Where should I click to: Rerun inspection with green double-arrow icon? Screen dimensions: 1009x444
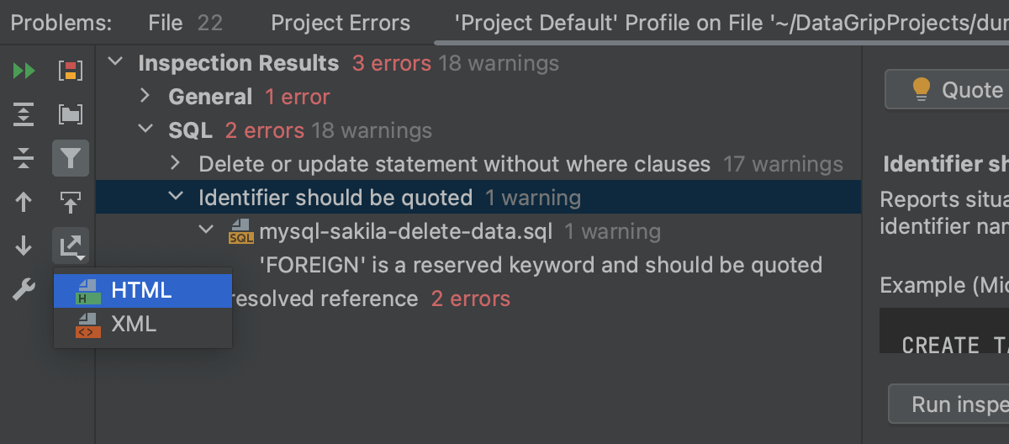click(x=24, y=71)
